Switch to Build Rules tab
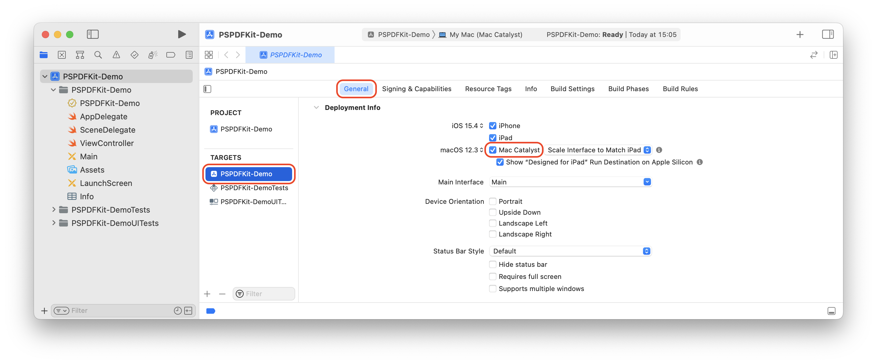Viewport: 877px width, 364px height. 680,88
